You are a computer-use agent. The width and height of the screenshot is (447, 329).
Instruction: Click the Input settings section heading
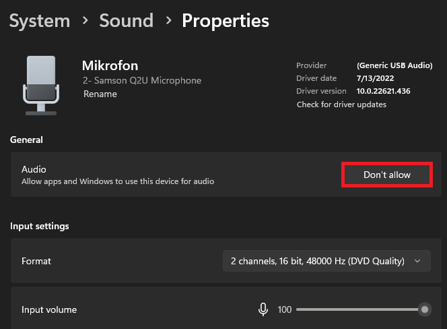coord(40,226)
